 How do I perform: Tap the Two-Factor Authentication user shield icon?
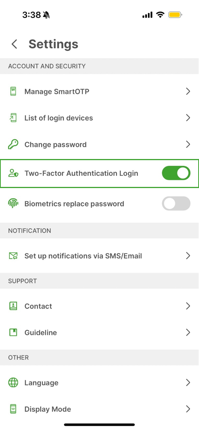pyautogui.click(x=13, y=173)
